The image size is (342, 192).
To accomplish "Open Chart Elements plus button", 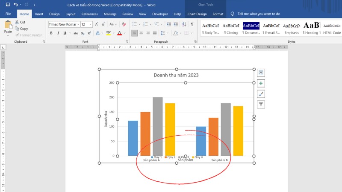I will click(x=261, y=83).
